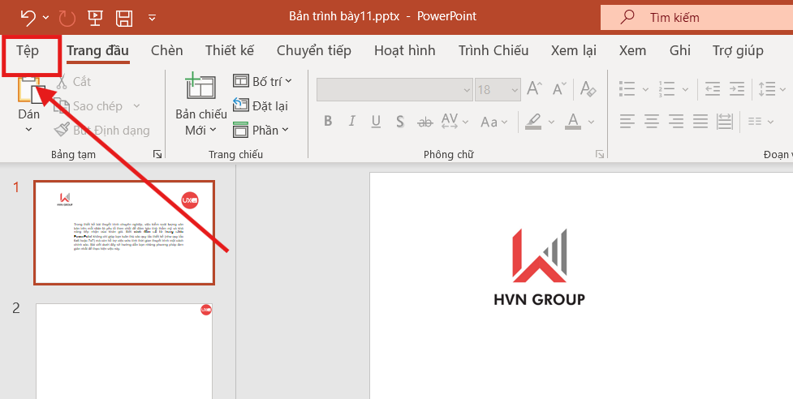
Task: Align text right
Action: [676, 121]
